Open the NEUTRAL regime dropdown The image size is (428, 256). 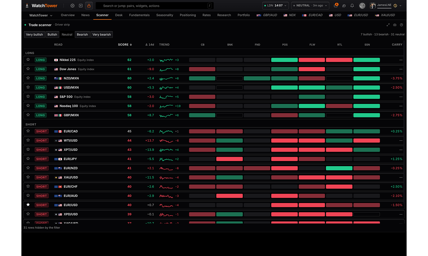tap(310, 6)
